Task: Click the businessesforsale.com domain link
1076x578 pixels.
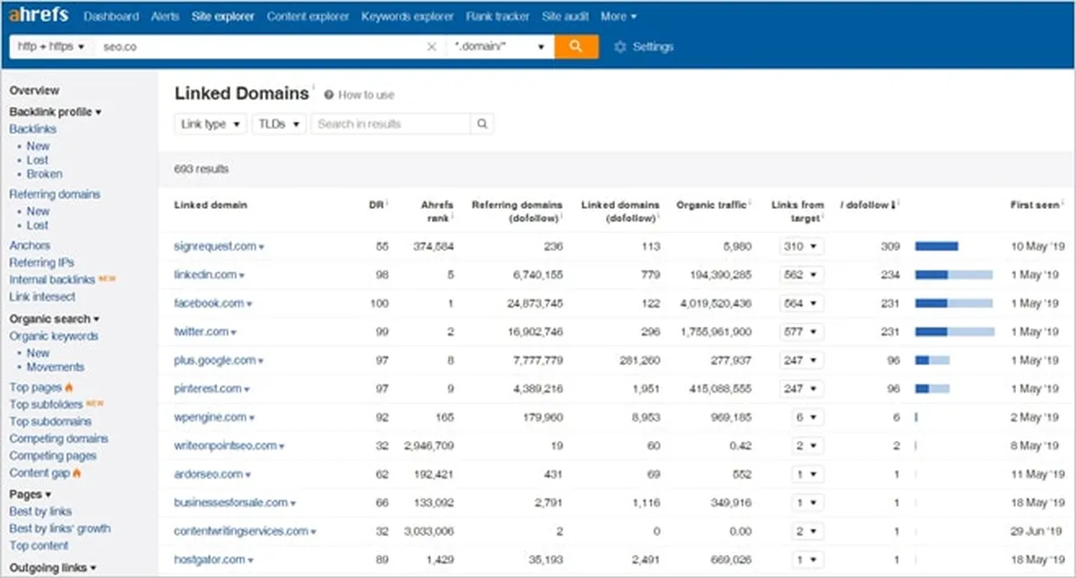Action: coord(230,503)
